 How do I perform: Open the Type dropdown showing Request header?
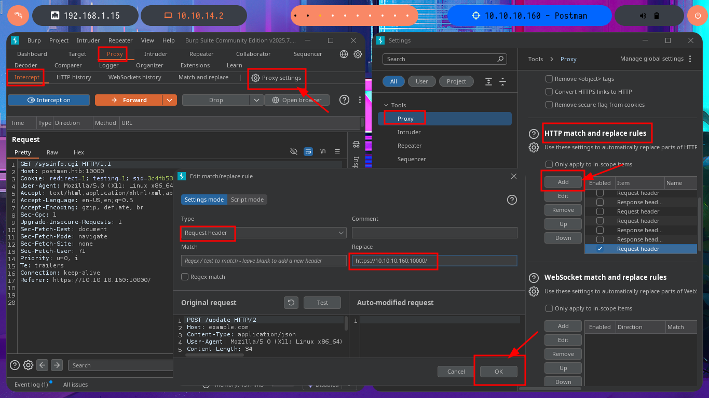(264, 233)
